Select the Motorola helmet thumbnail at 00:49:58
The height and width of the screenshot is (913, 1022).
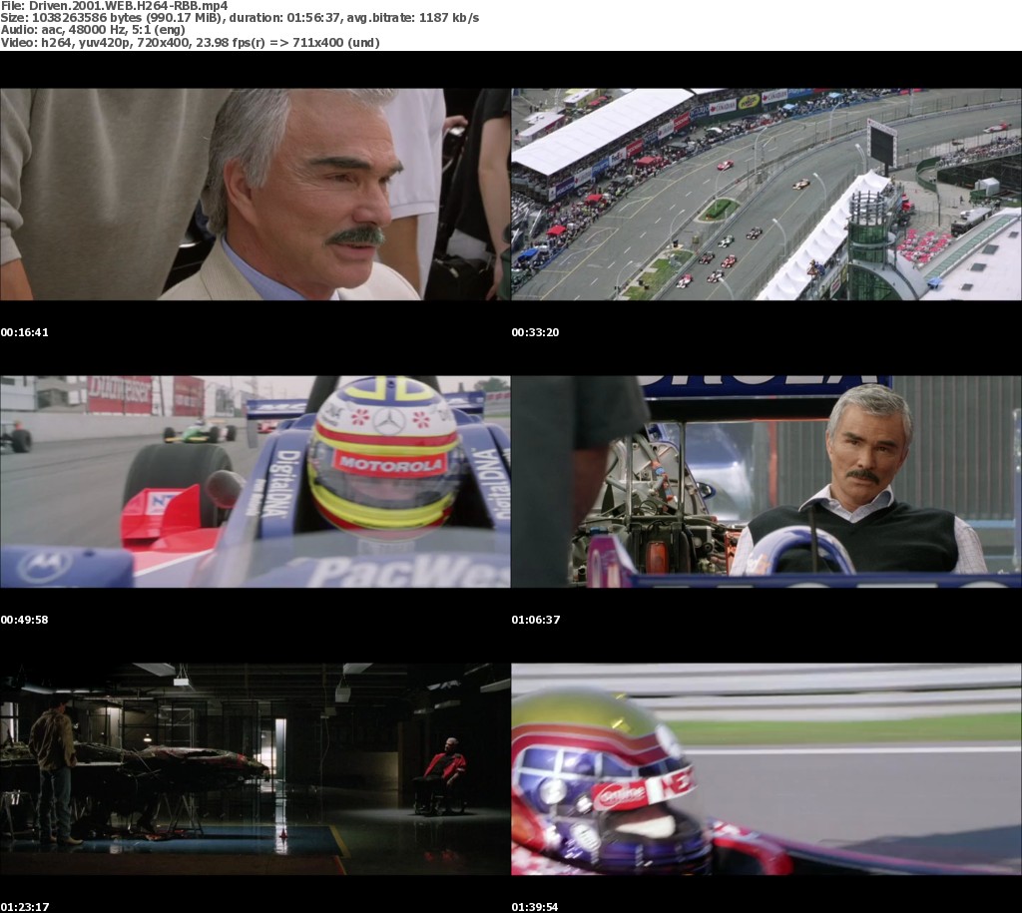pos(255,482)
